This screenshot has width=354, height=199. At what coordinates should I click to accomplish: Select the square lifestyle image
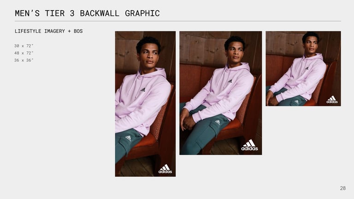click(303, 69)
